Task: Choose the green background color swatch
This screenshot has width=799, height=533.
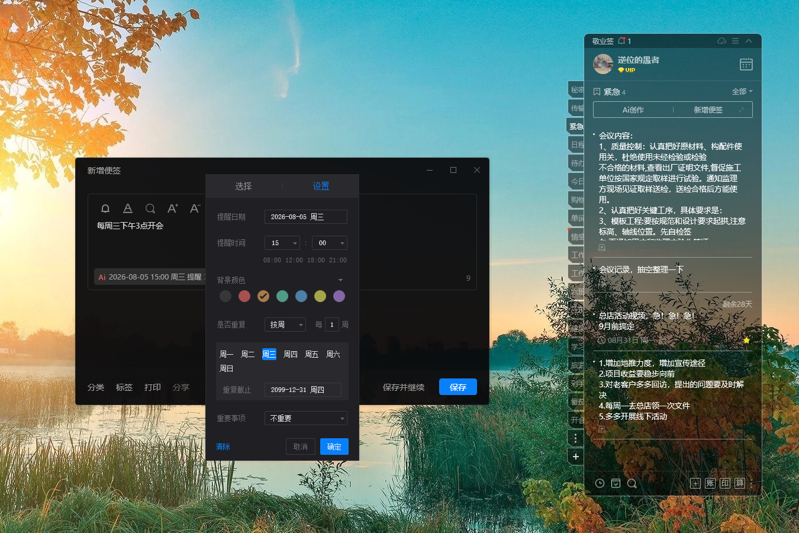Action: coord(282,296)
